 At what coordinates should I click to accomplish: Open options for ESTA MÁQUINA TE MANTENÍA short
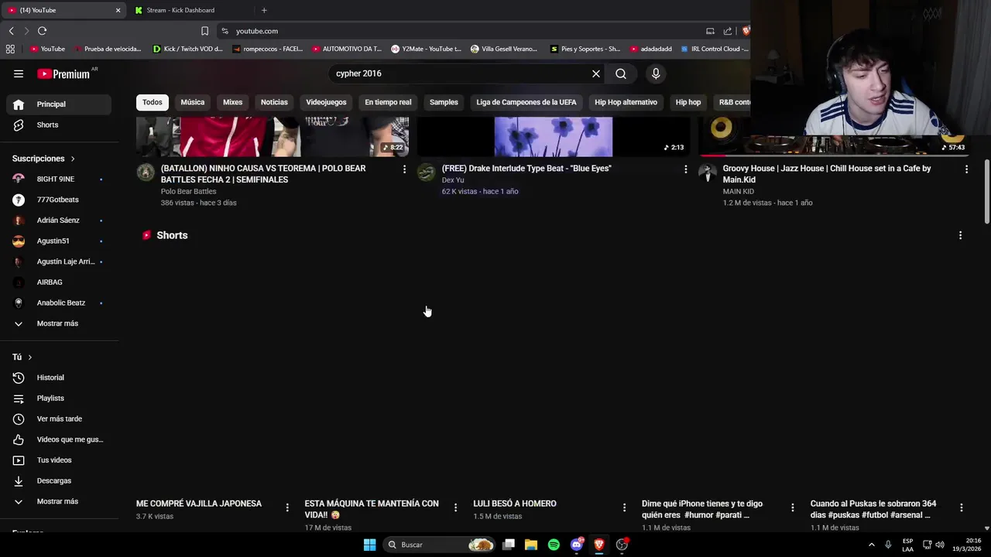455,507
